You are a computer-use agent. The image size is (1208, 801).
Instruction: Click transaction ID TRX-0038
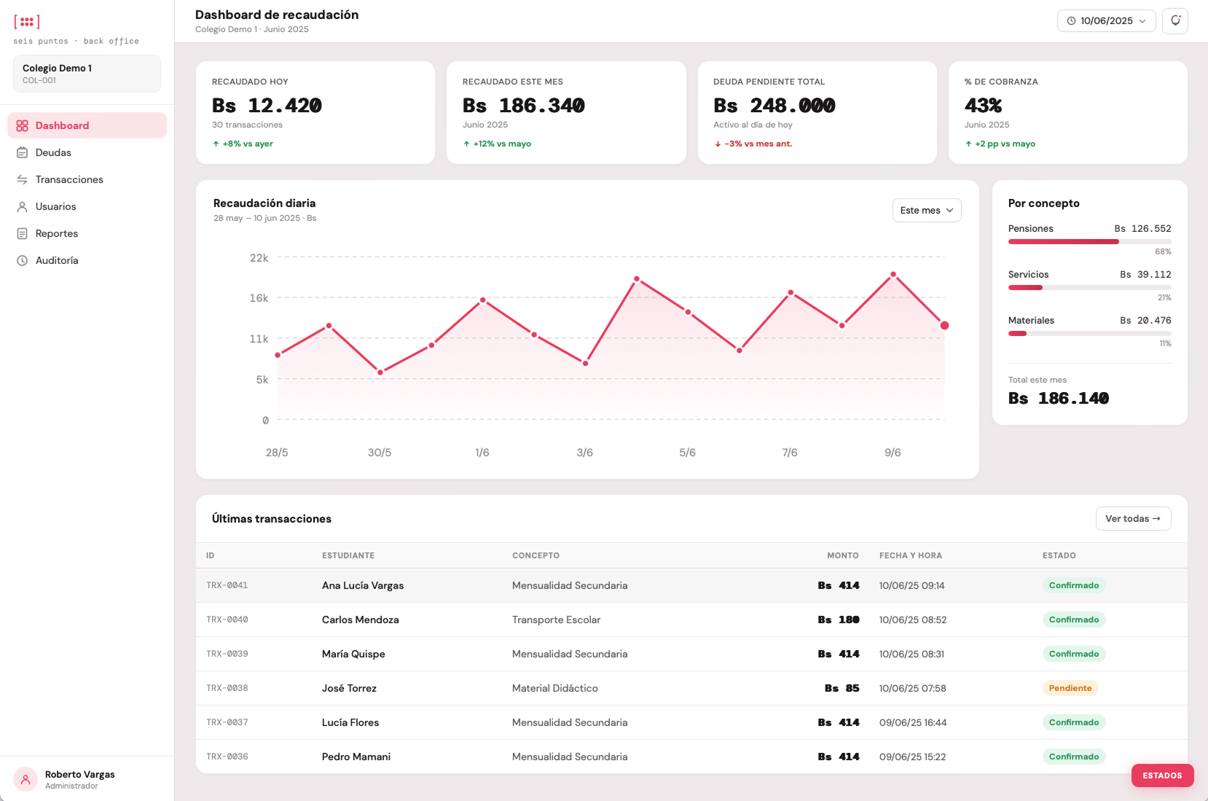coord(227,688)
